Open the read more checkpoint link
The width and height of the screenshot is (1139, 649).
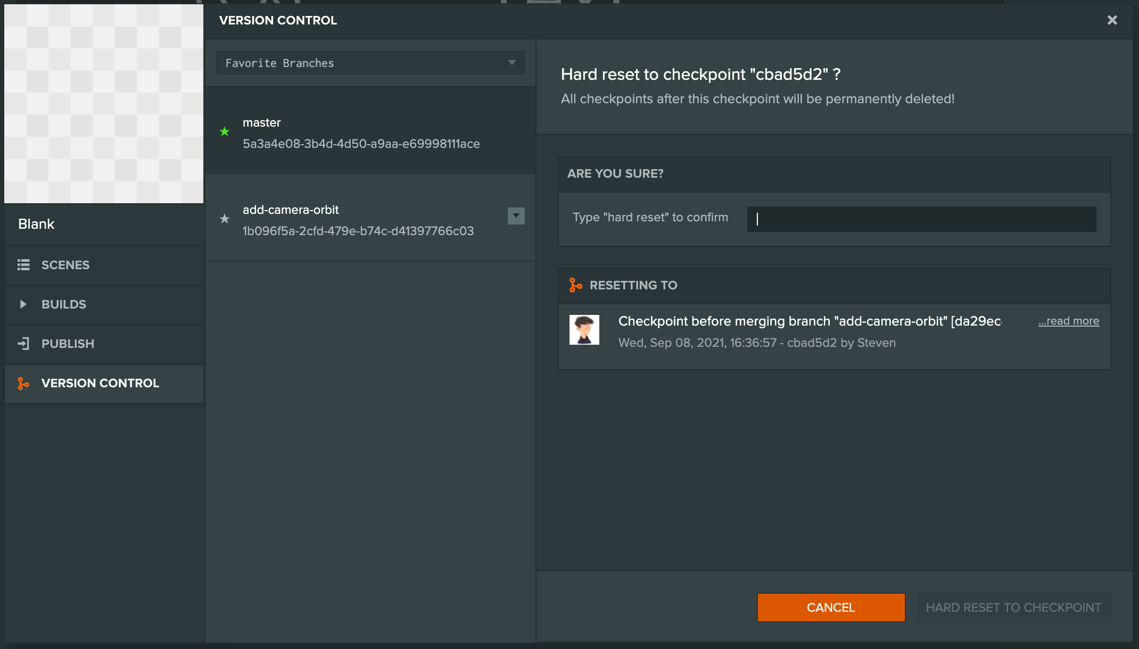[1069, 321]
